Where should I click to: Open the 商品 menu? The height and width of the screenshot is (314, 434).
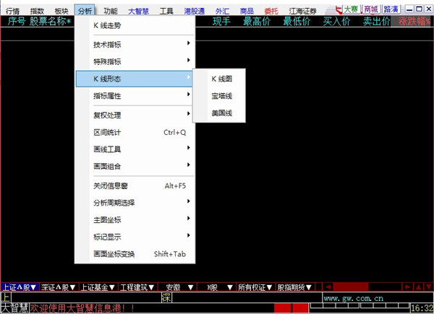[x=247, y=11]
